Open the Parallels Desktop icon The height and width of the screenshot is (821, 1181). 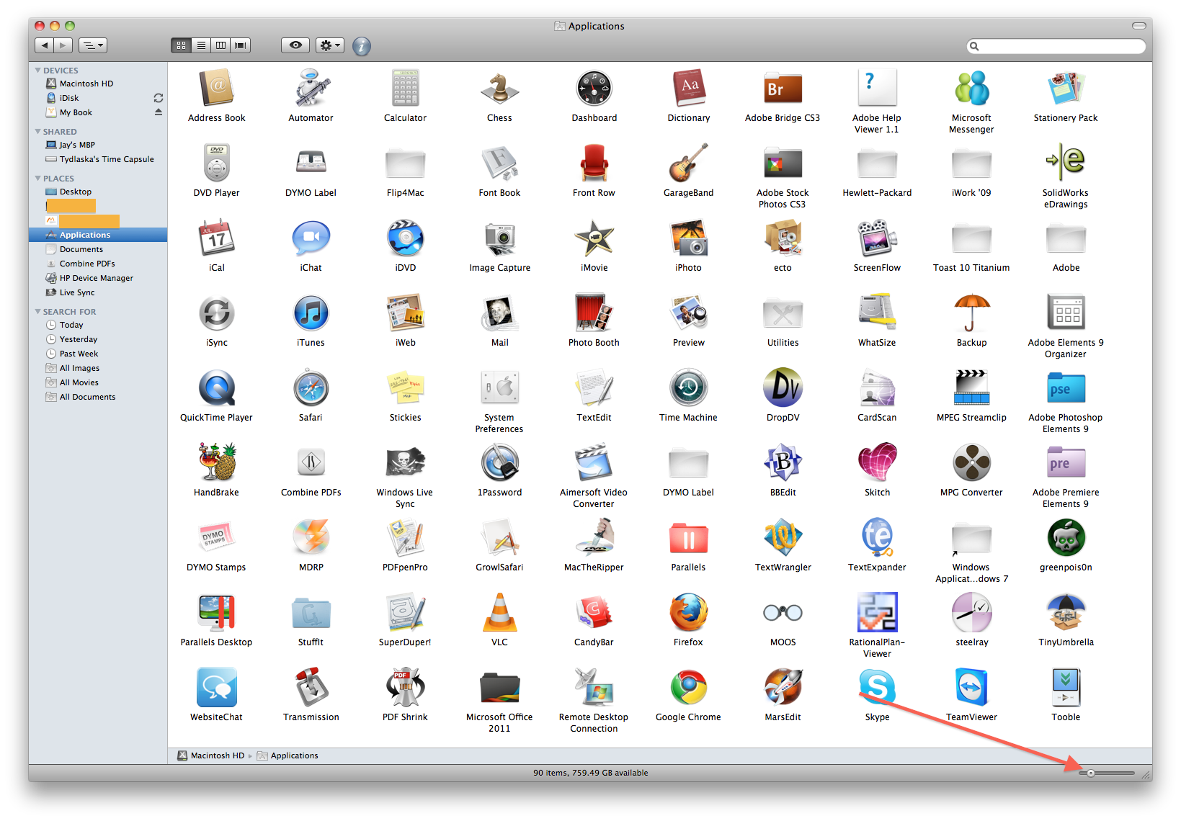[x=216, y=612]
